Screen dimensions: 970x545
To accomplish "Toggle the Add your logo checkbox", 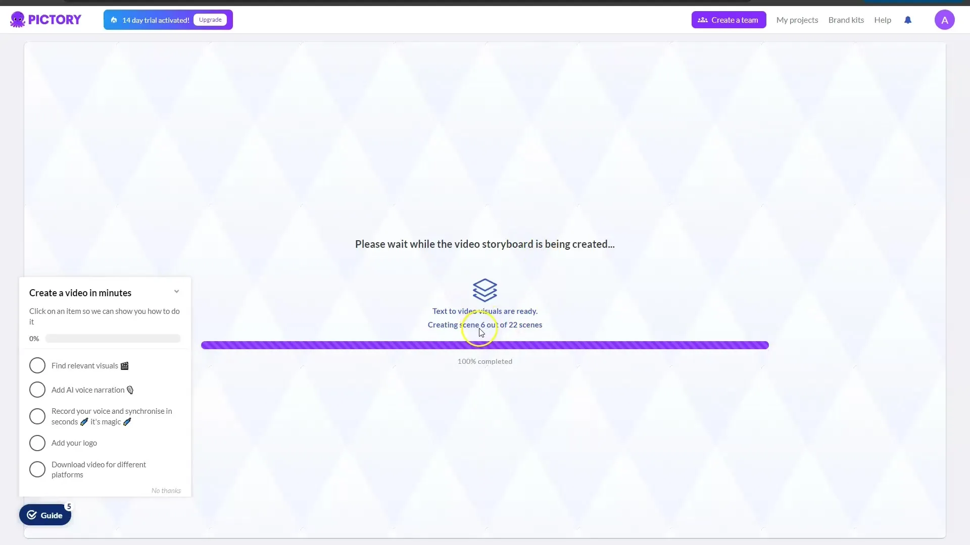I will point(37,443).
